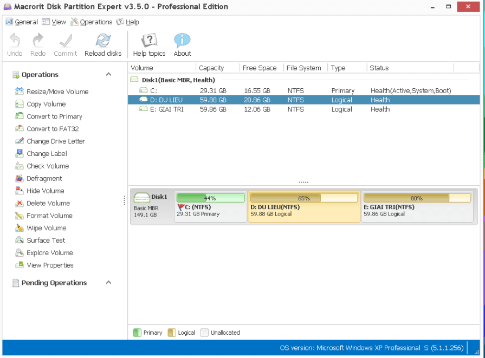Image resolution: width=485 pixels, height=358 pixels.
Task: Select the D: DU LIEU volume row
Action: pyautogui.click(x=304, y=100)
